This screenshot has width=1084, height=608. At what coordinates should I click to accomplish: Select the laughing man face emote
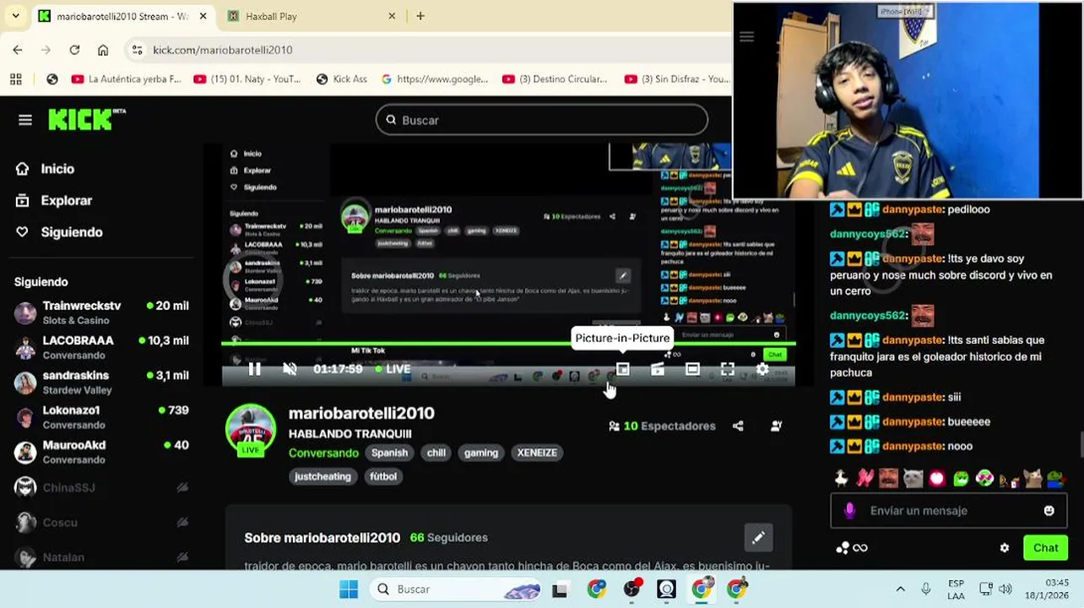coord(888,478)
